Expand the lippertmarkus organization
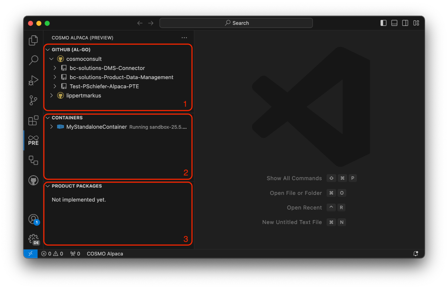This screenshot has height=289, width=448. click(x=51, y=95)
